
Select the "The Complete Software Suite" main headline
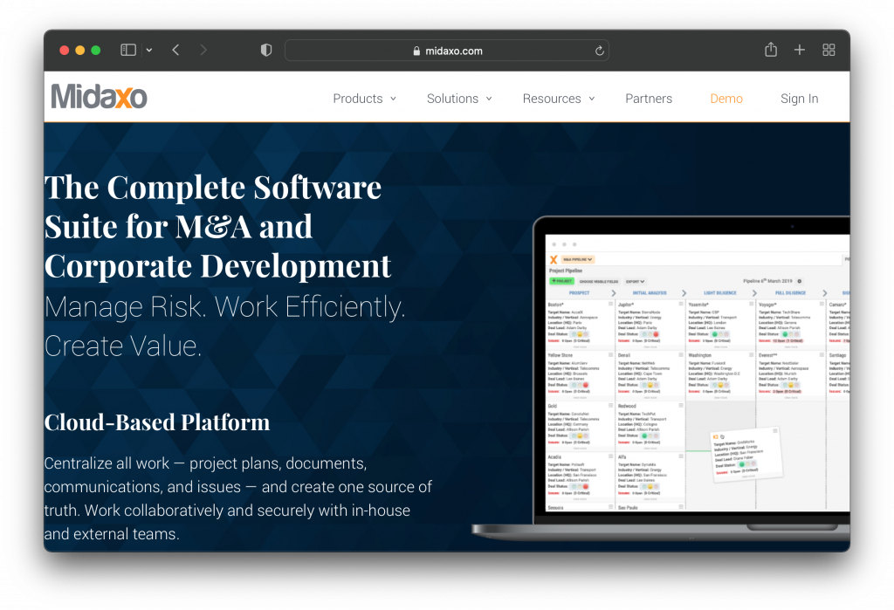tap(217, 226)
